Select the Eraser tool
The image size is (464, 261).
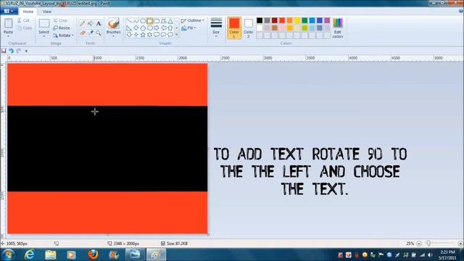tap(83, 33)
